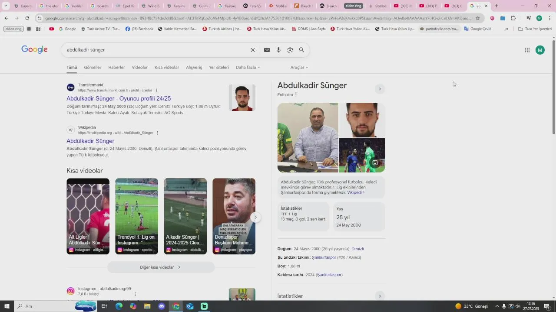Open the large knowledge panel photo
The image size is (556, 312).
(308, 138)
